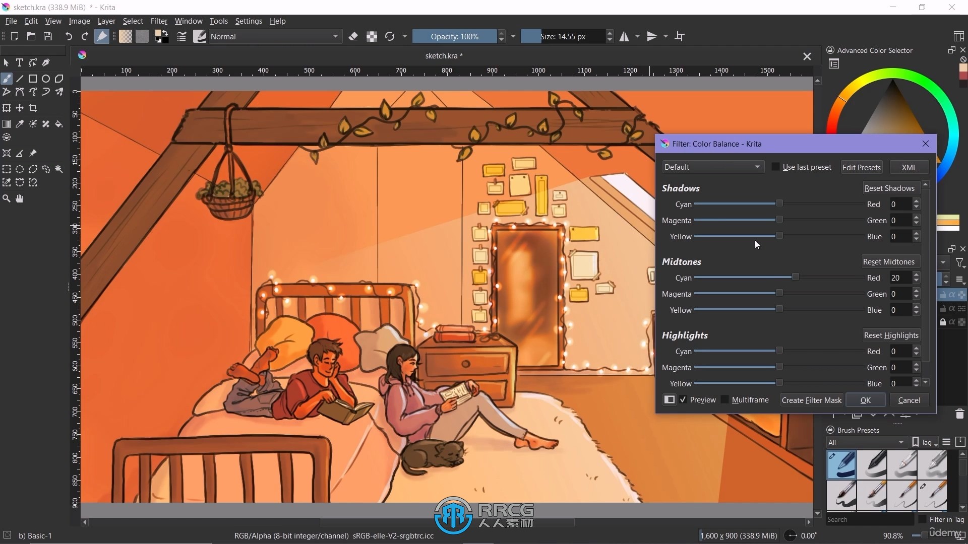
Task: Click the Midtones Red value field
Action: coord(900,278)
